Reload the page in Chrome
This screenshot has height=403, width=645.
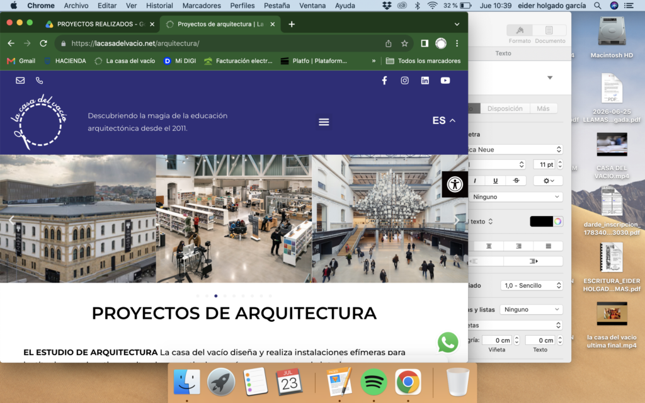[43, 43]
